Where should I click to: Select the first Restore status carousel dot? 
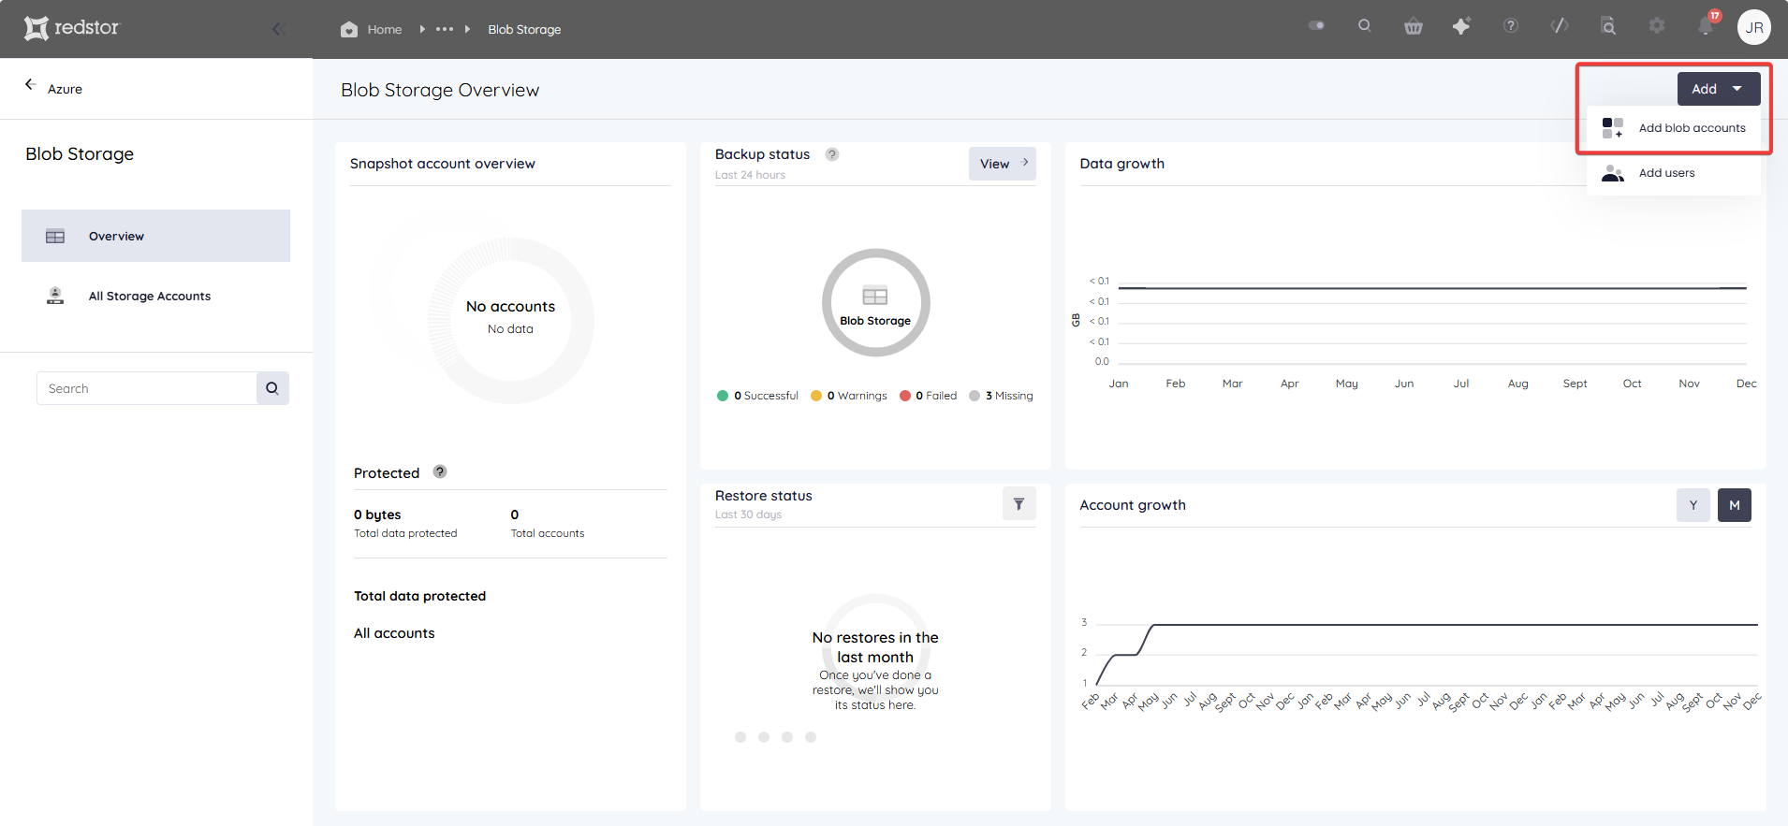[740, 737]
